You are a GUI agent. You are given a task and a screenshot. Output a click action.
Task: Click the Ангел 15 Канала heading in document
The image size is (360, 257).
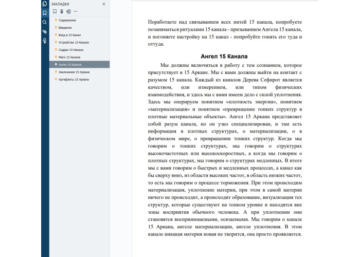click(224, 56)
